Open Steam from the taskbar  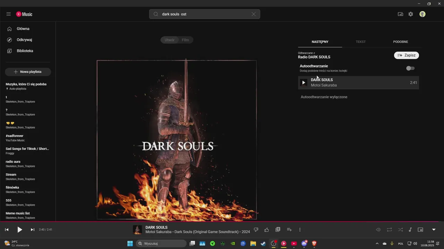coord(263,243)
